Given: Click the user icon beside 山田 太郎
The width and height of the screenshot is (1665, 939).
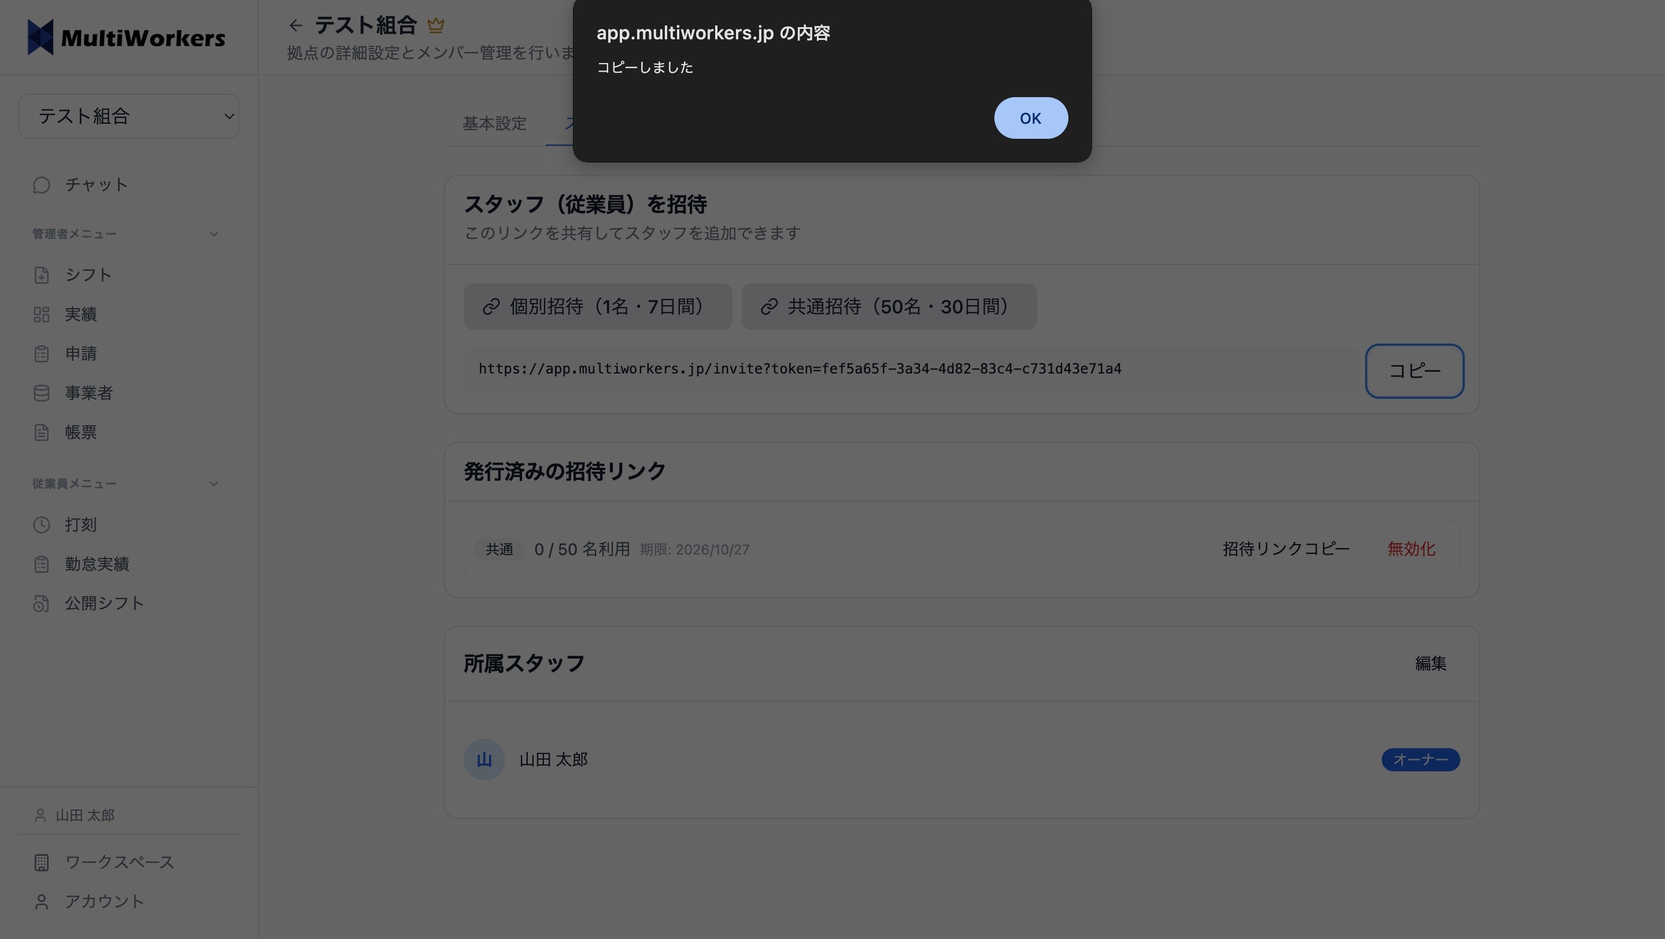Looking at the screenshot, I should pos(40,816).
